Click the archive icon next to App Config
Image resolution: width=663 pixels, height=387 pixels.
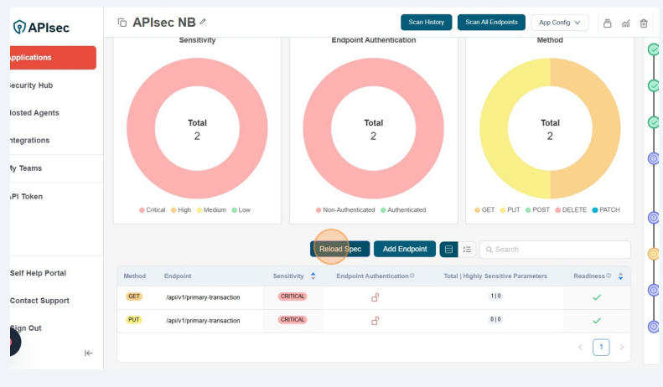coord(608,23)
